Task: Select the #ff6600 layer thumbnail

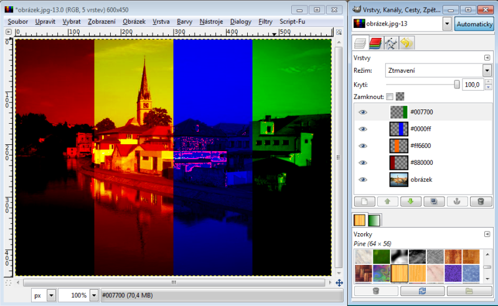Action: [x=398, y=146]
